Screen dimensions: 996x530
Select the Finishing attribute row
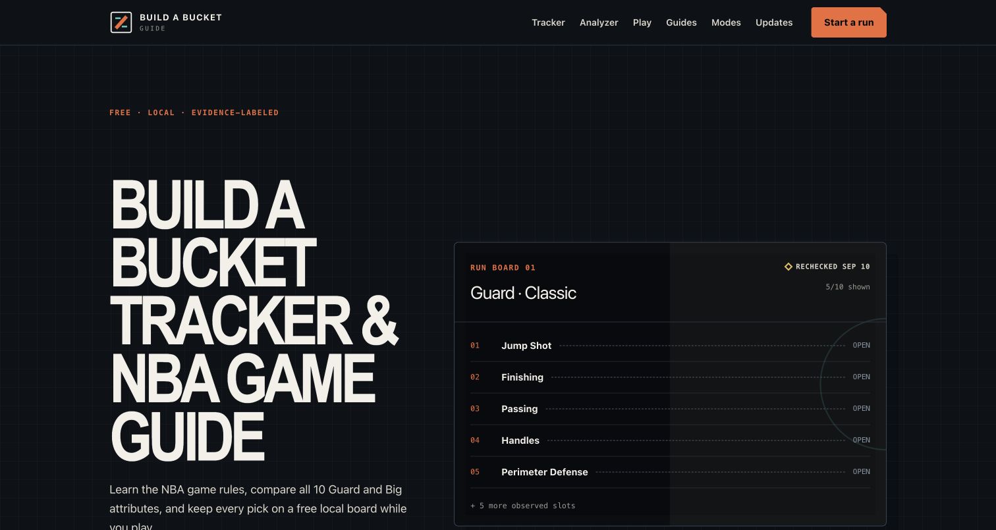pyautogui.click(x=670, y=377)
